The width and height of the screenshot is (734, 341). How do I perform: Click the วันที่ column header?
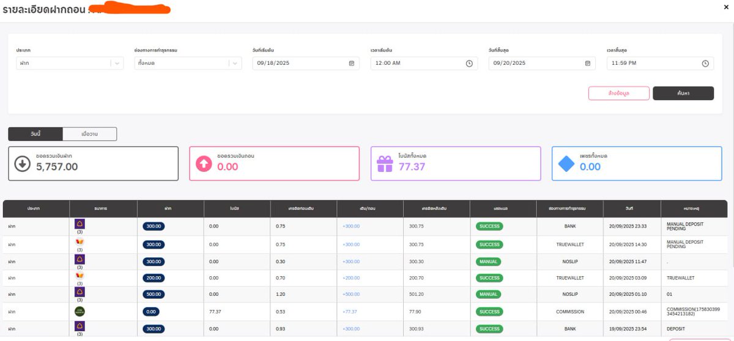click(x=632, y=209)
